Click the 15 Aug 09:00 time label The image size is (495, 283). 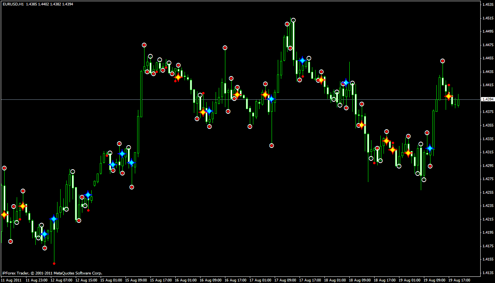point(136,280)
